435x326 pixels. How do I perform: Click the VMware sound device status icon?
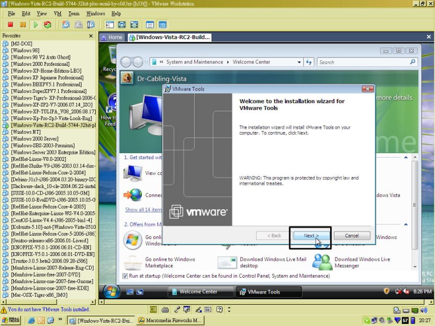point(424,310)
